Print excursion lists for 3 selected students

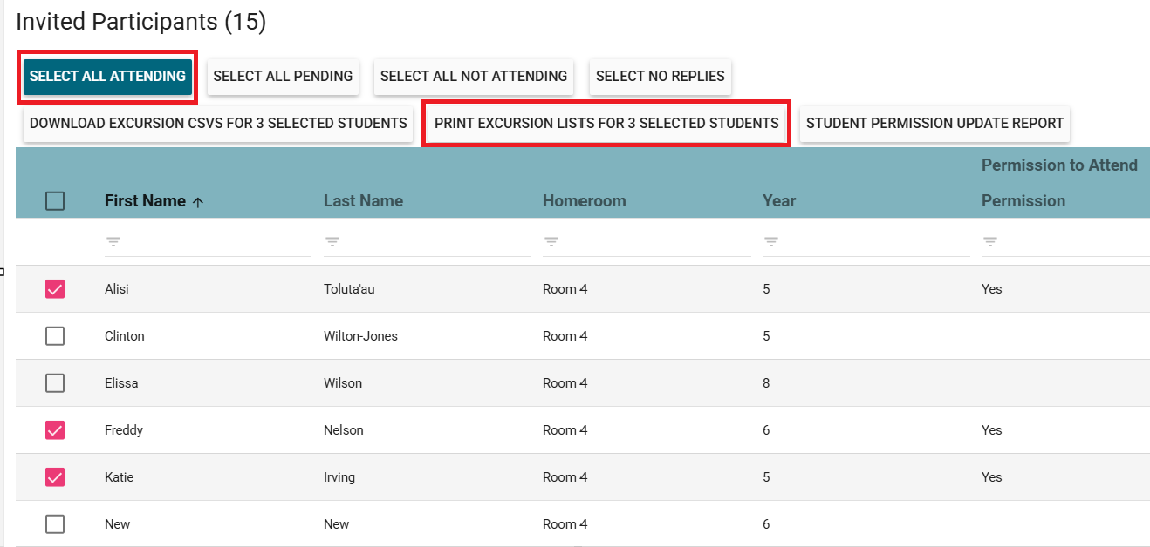606,124
